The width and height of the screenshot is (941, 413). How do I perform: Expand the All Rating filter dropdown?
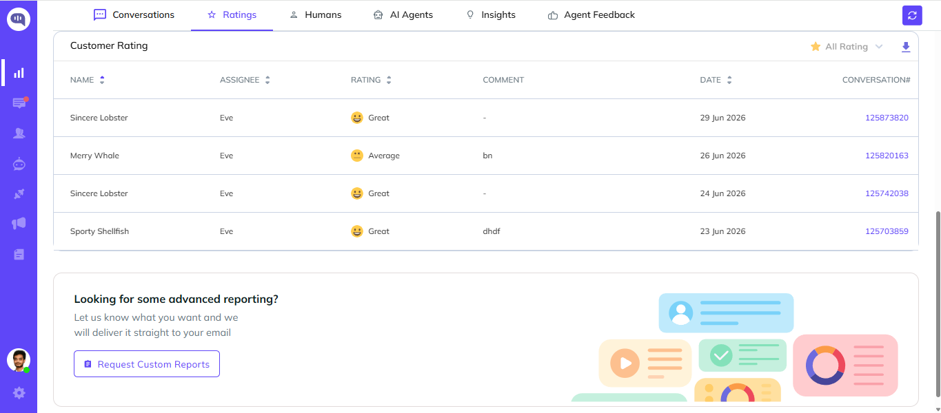(x=847, y=47)
